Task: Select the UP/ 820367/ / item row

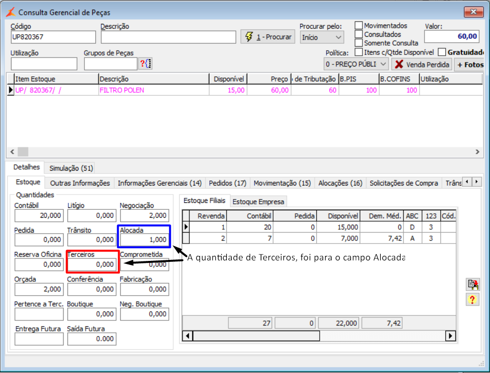Action: 244,90
